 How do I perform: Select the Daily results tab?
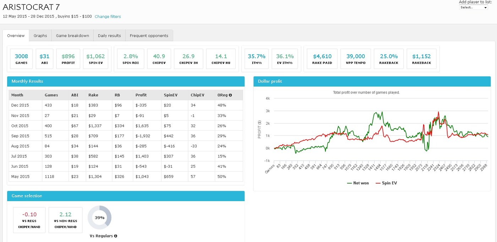click(x=109, y=36)
